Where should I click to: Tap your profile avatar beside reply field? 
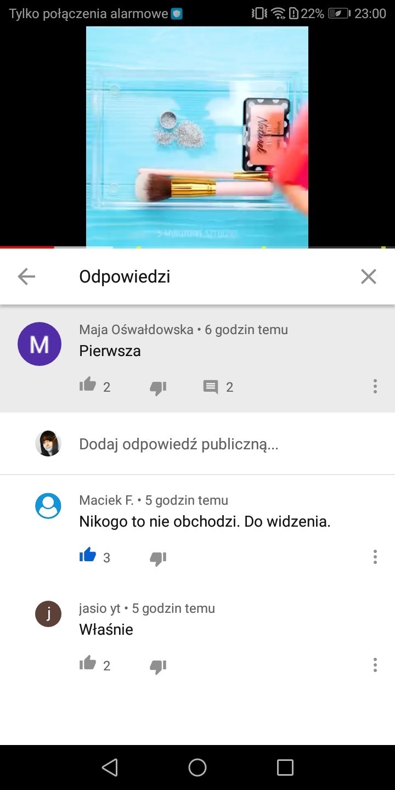pos(48,443)
